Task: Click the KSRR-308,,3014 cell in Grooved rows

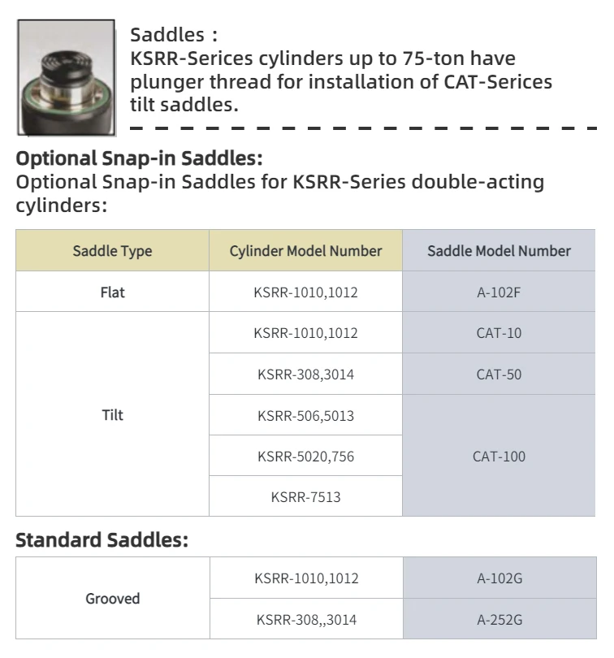Action: coord(305,620)
